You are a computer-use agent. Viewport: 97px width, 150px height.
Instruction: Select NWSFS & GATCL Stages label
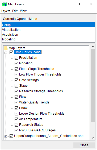pos(37,130)
